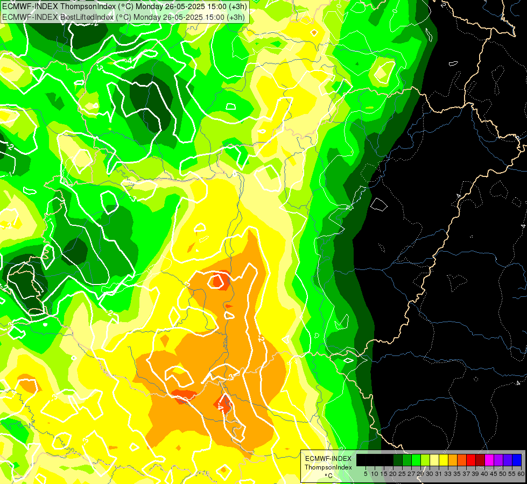Click the blue 55–60 legend swatch
The image size is (527, 484).
(517, 460)
